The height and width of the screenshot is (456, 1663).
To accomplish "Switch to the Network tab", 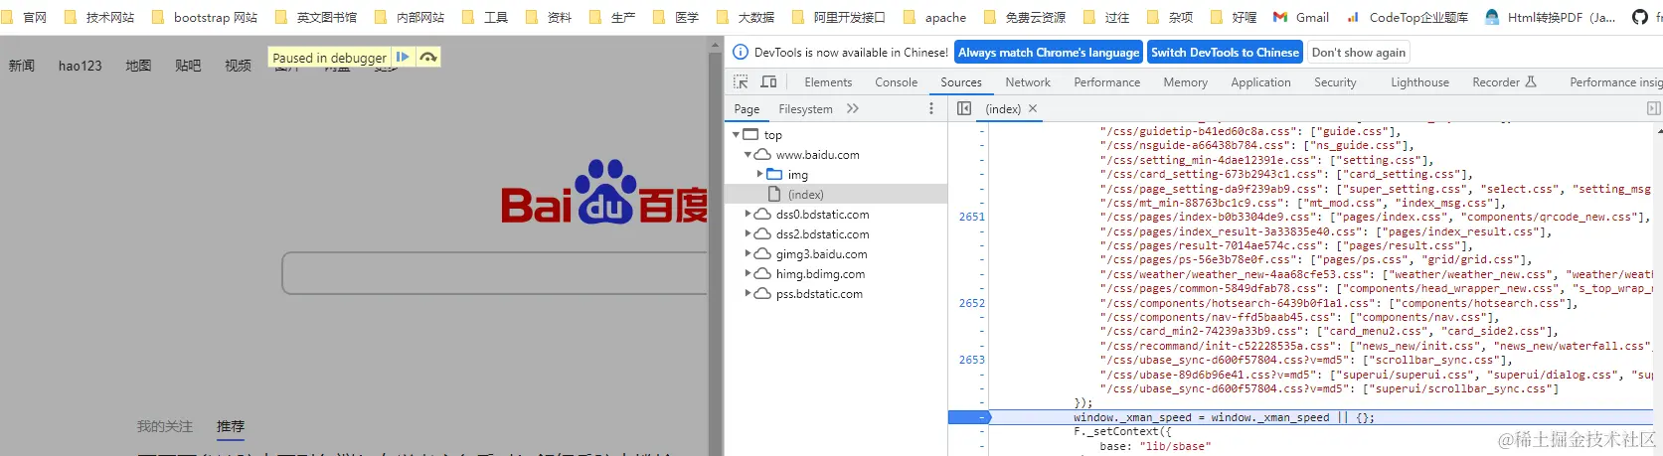I will click(x=1028, y=82).
